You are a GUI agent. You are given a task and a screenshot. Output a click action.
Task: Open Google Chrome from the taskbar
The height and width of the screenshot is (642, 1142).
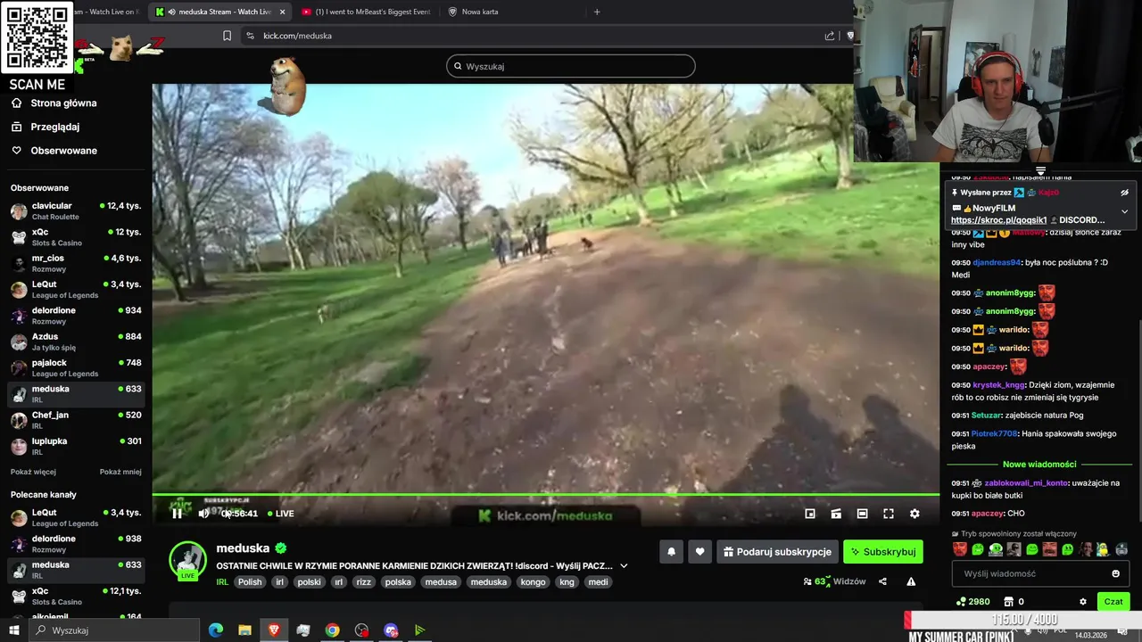(332, 630)
